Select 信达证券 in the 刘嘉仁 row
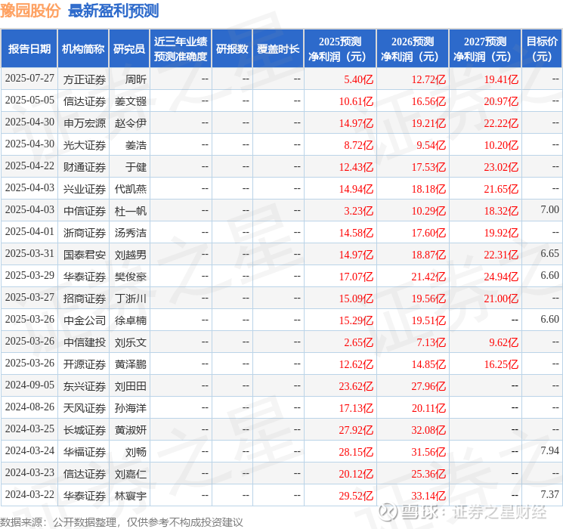 (85, 474)
